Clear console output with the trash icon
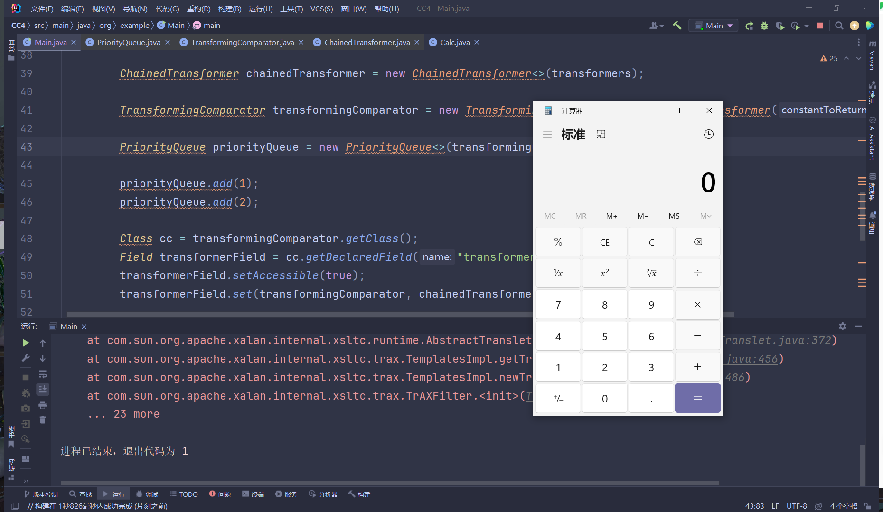The height and width of the screenshot is (512, 883). tap(43, 421)
